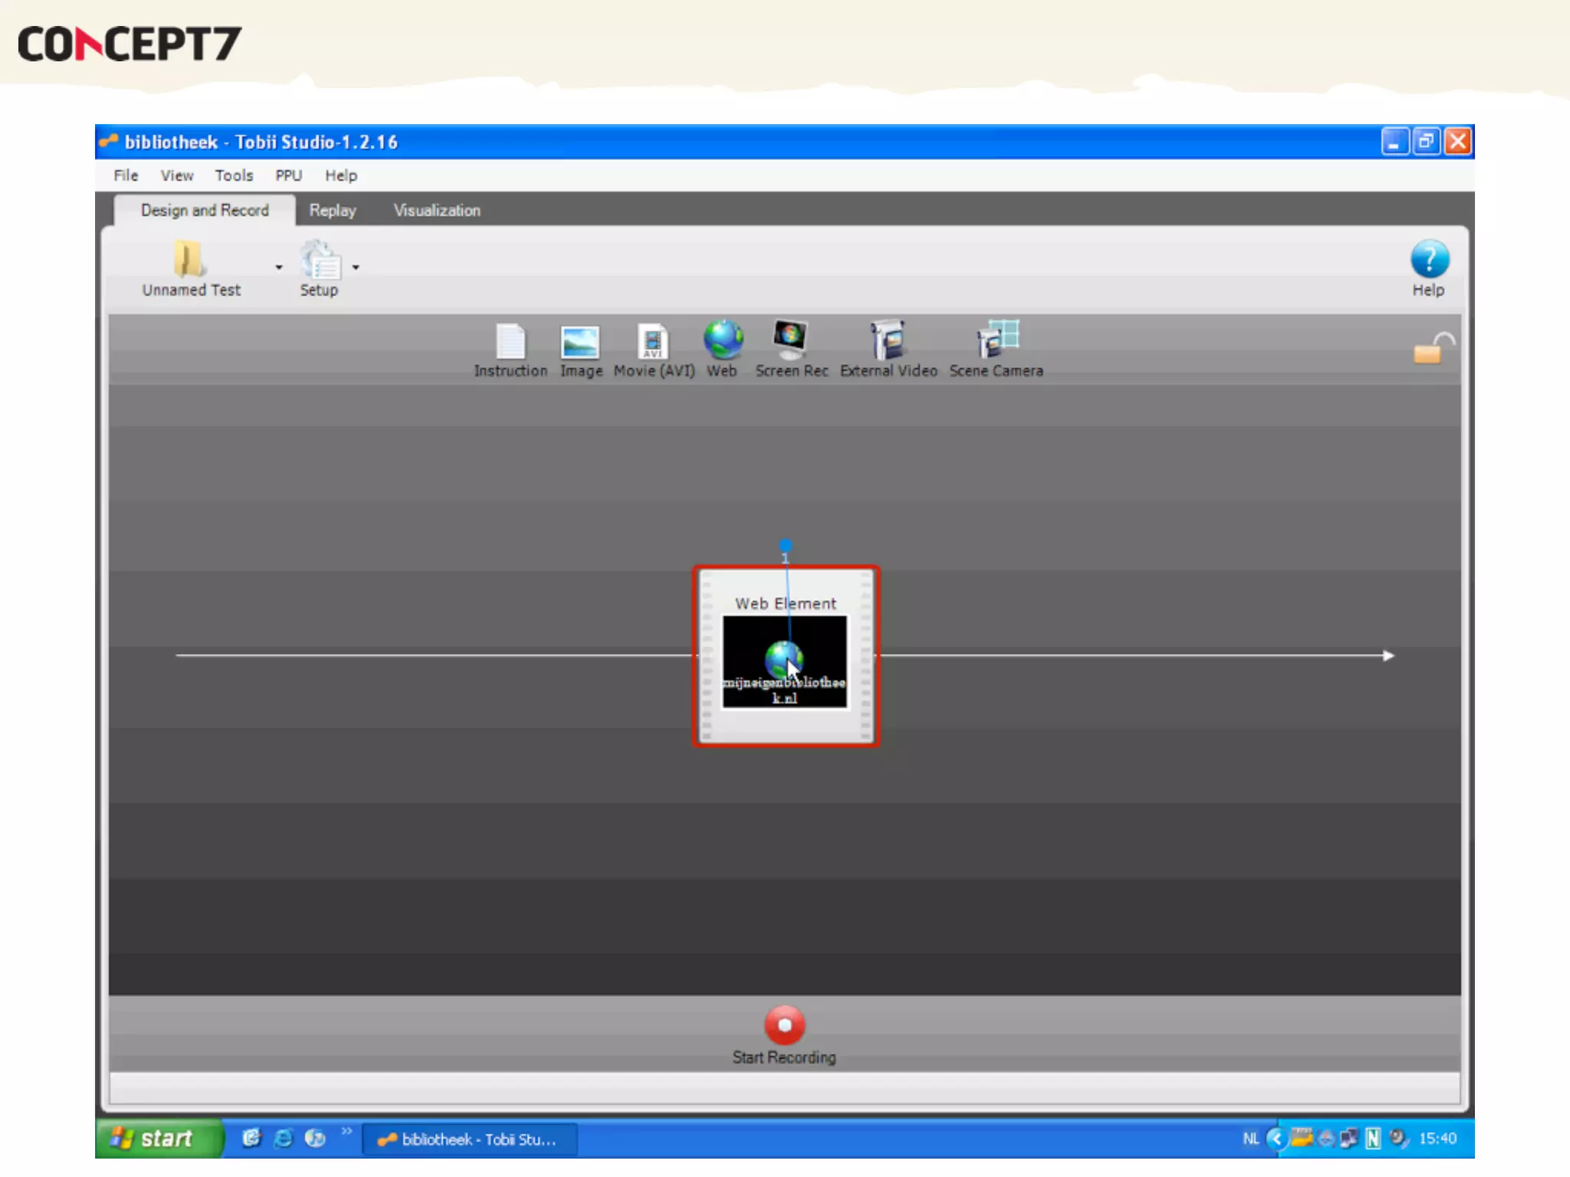
Task: Click the blue timeline marker above Web Element
Action: click(x=785, y=546)
